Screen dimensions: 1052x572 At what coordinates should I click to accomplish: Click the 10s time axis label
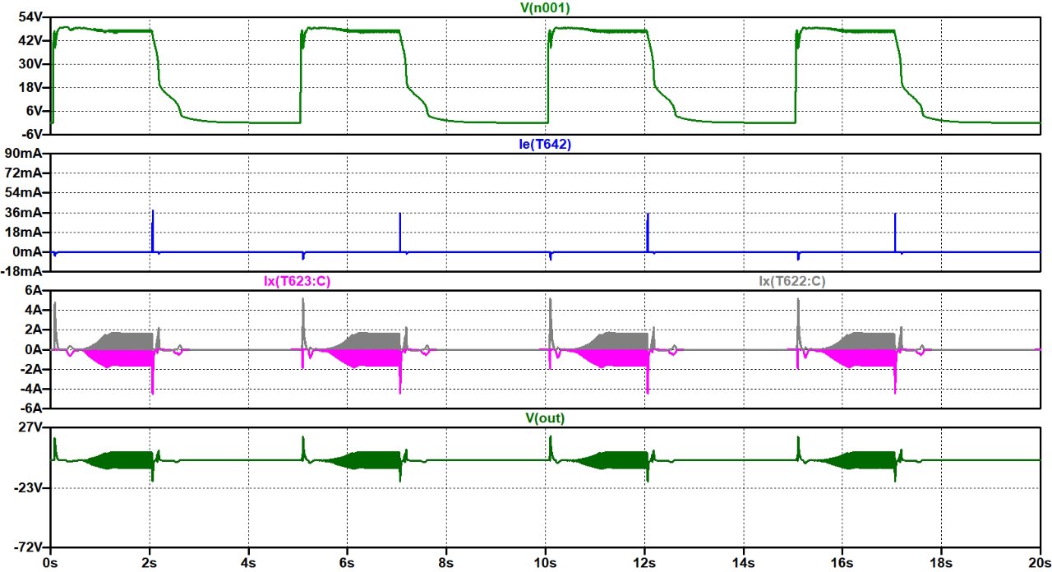click(546, 563)
